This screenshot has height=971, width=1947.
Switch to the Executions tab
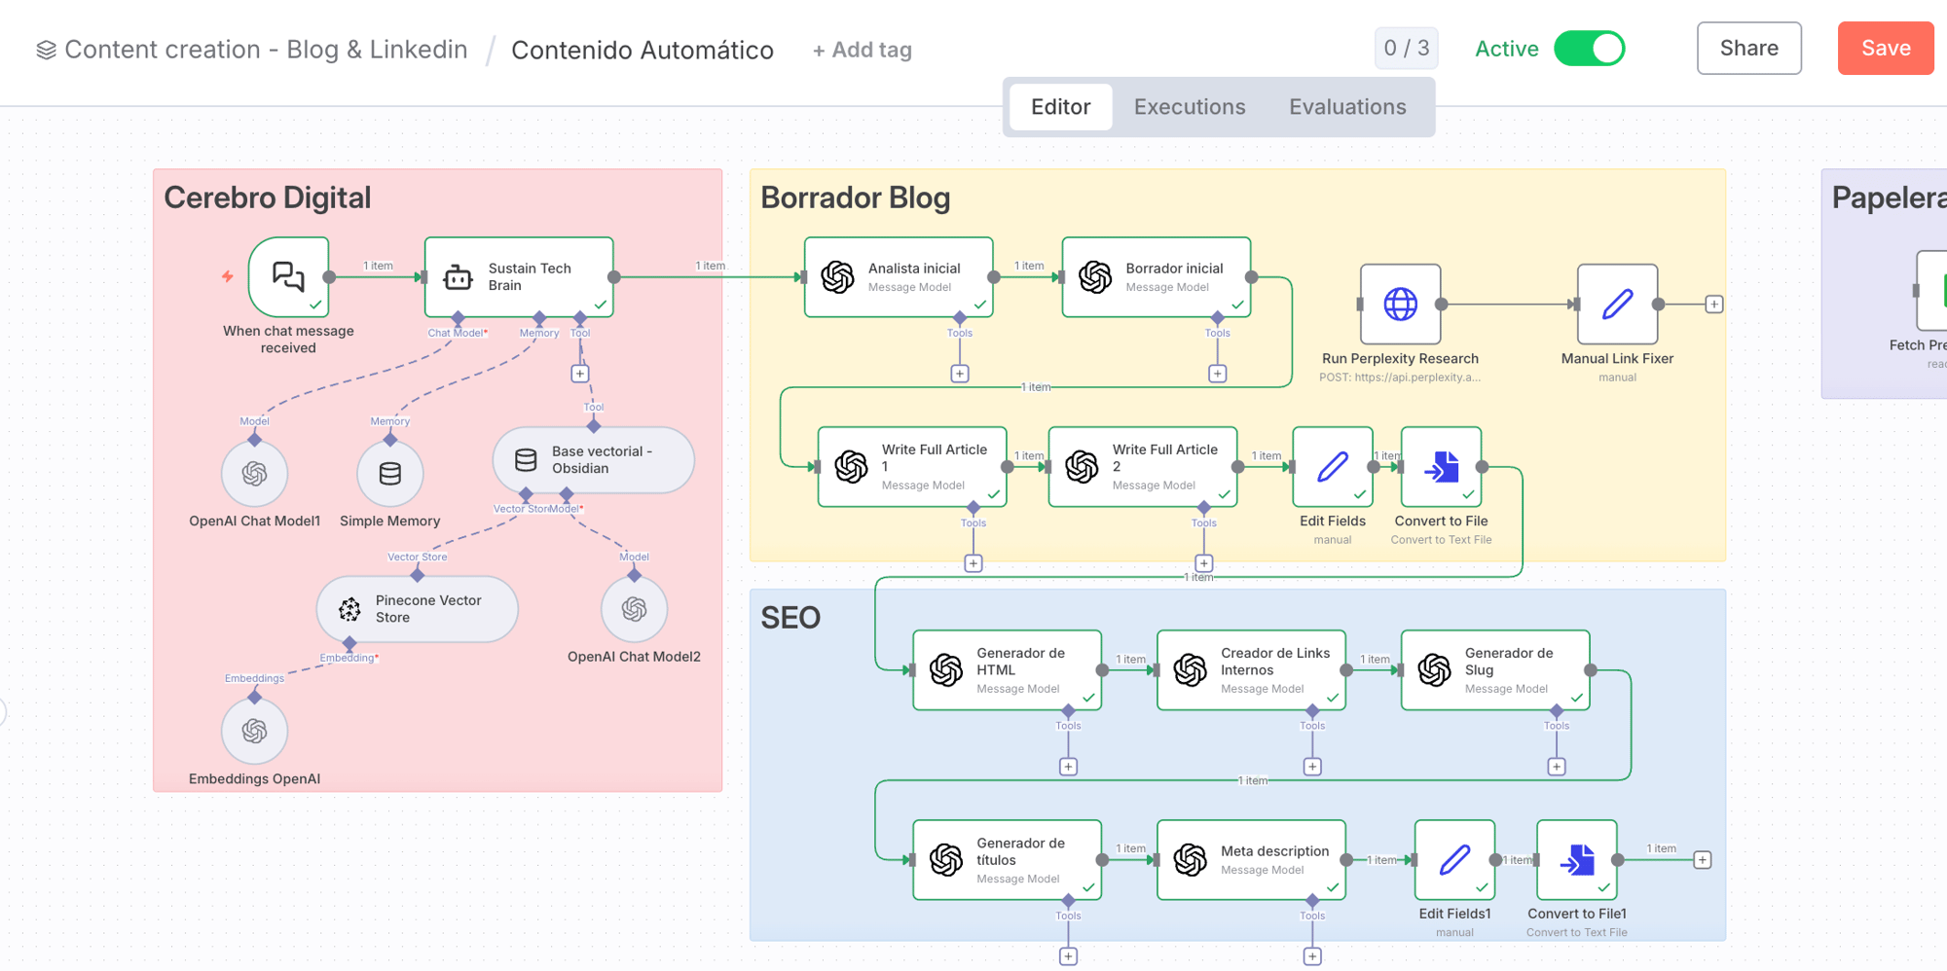click(1189, 107)
